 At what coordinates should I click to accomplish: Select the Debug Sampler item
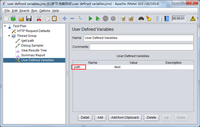click(x=32, y=46)
